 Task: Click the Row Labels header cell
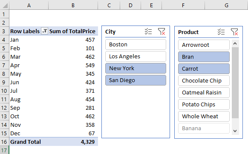point(29,31)
